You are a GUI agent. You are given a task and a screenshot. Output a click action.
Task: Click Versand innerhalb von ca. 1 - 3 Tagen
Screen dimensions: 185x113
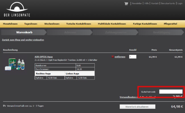click(x=25, y=106)
